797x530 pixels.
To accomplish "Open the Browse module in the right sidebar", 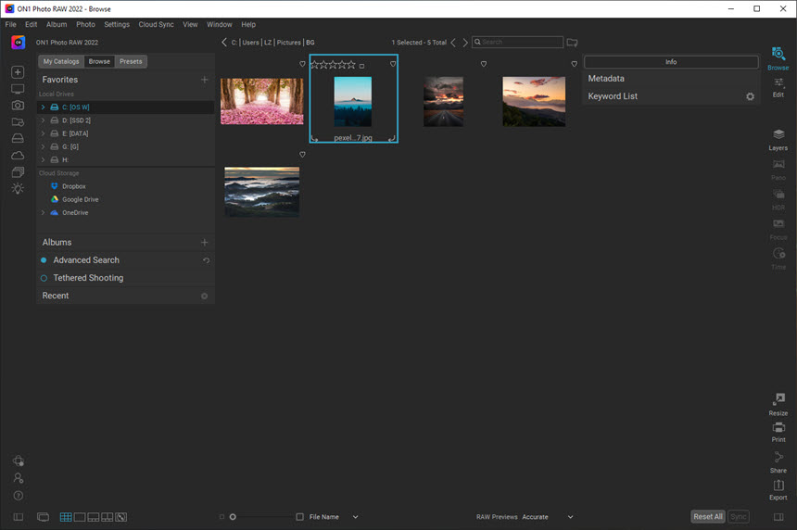I will 778,58.
